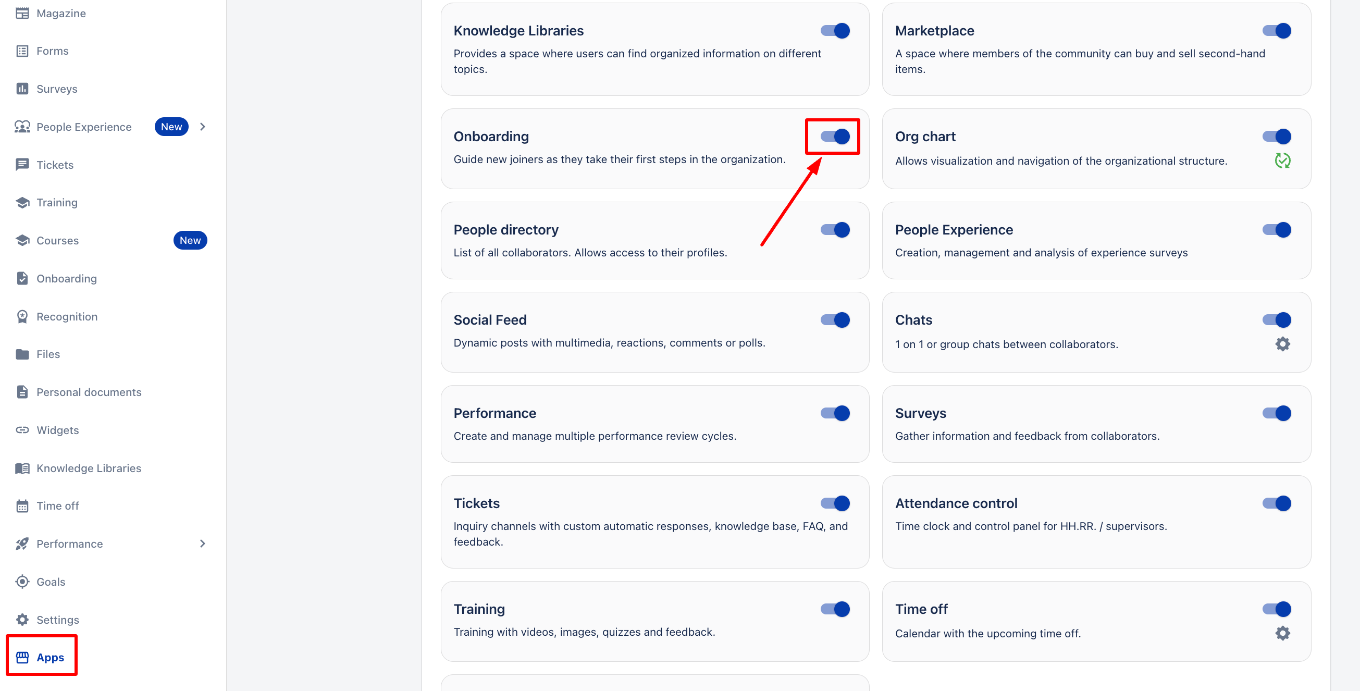The height and width of the screenshot is (691, 1360).
Task: Click the Org chart sync status icon
Action: [1282, 161]
